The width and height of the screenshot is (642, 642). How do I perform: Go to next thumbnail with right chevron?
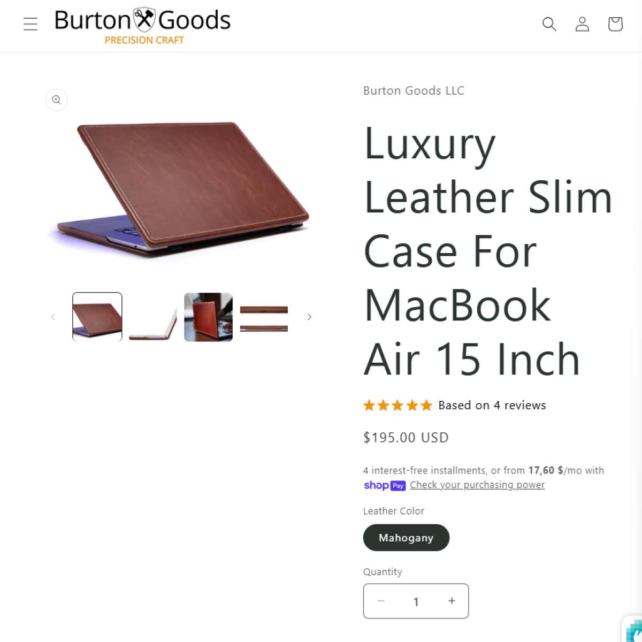[309, 317]
